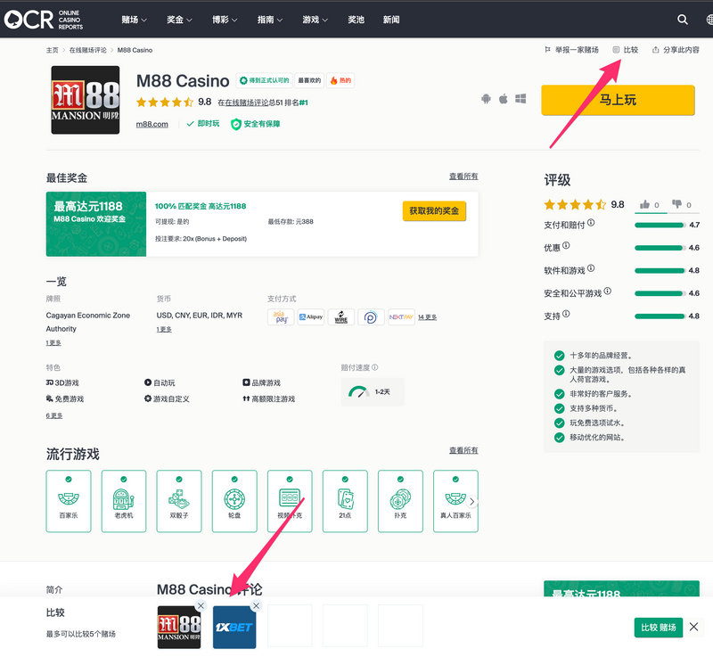Go to 主页 breadcrumb
This screenshot has width=713, height=657.
[x=53, y=50]
